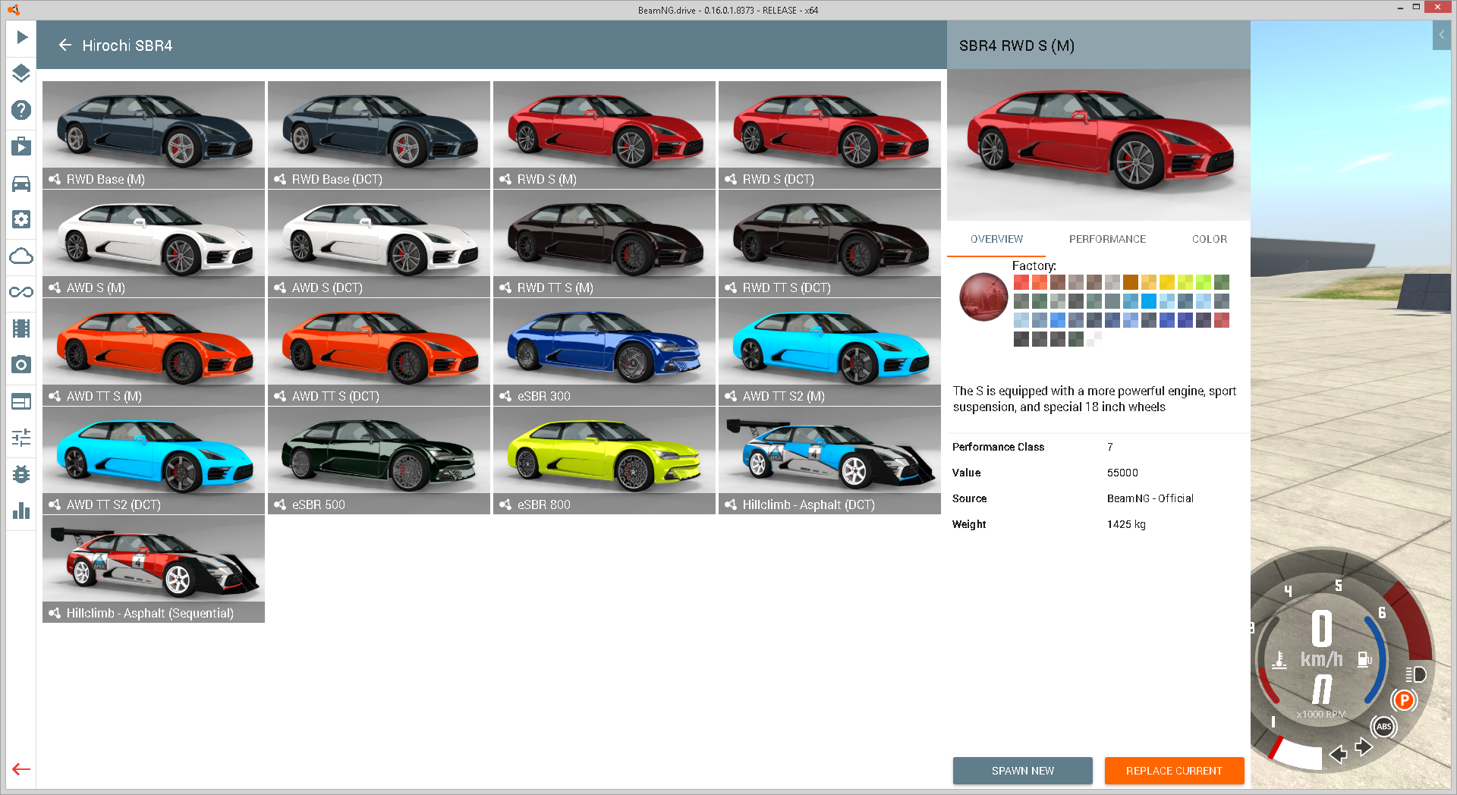Screen dimensions: 1457x795
Task: Switch to the Overview tab
Action: click(996, 239)
